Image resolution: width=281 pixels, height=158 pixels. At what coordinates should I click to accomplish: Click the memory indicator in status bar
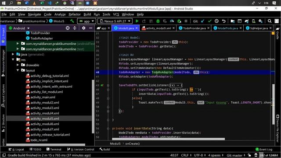click(269, 155)
